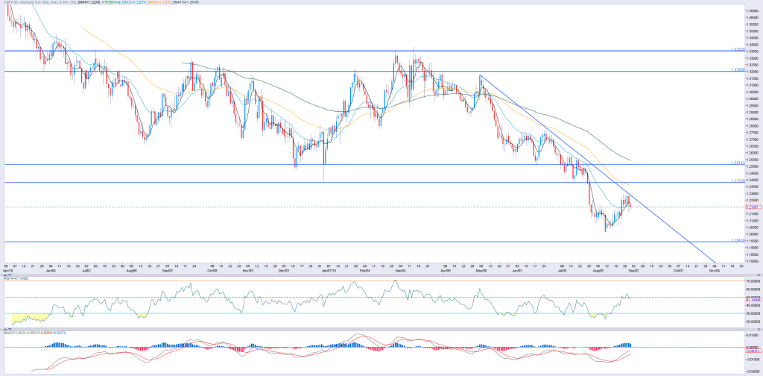Click the Oct/08 date axis label
The image size is (763, 376).
point(213,269)
